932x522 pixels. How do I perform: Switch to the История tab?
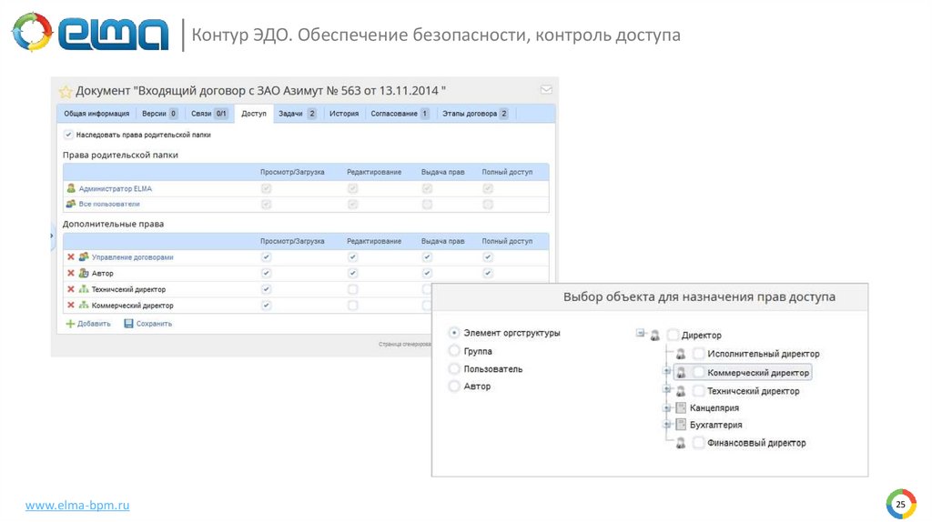pos(344,114)
